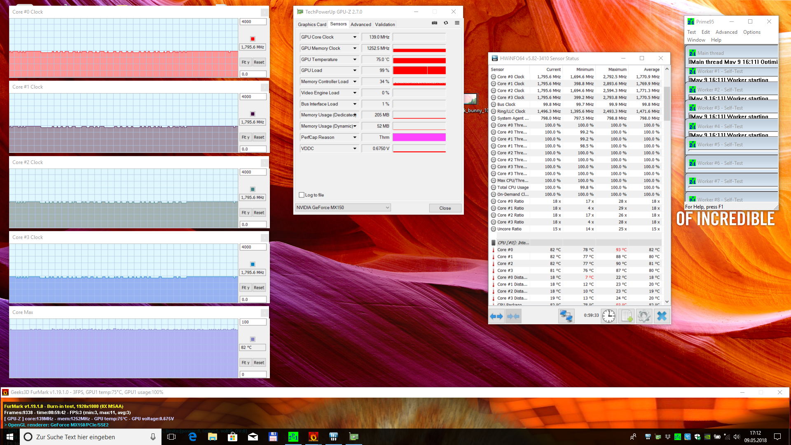
Task: Click max value 4000 field in Core #0 graph
Action: 253,22
